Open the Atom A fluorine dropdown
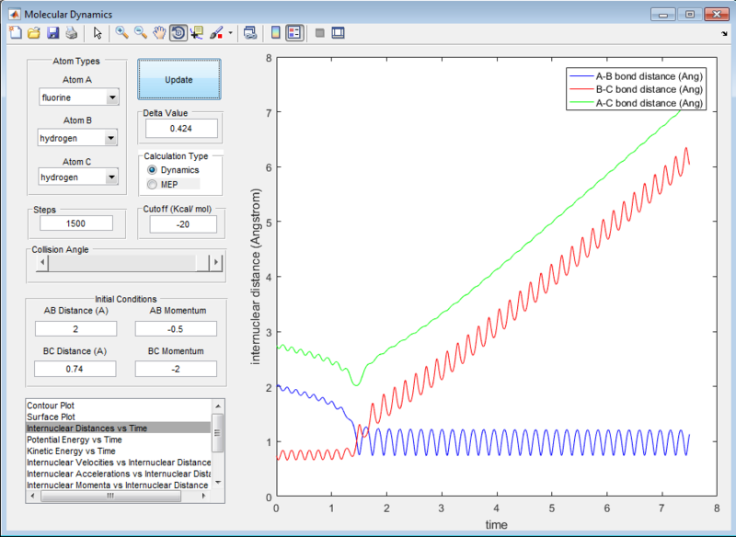This screenshot has height=537, width=736. (79, 97)
